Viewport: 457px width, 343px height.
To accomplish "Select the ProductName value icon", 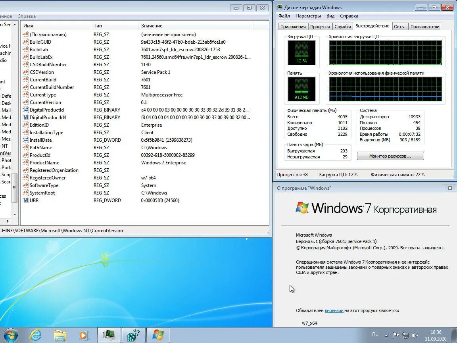I will [x=26, y=162].
